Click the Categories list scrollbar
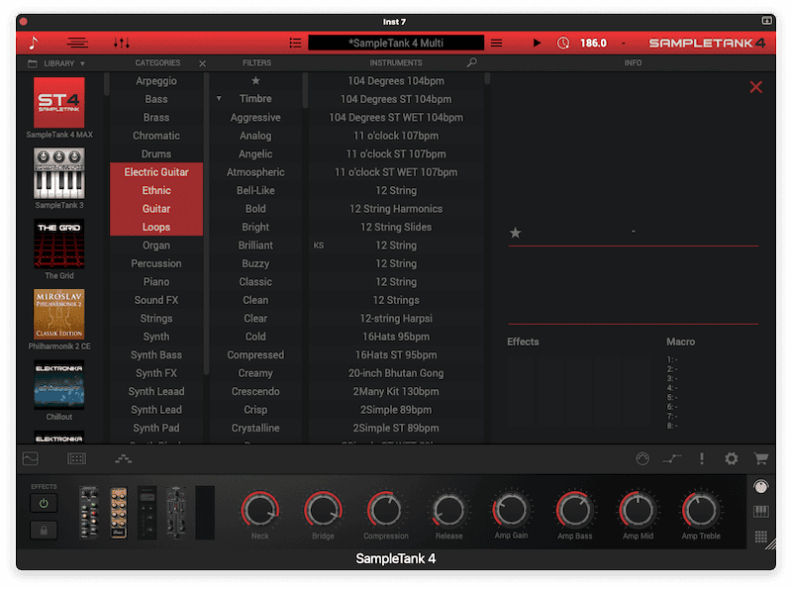 pyautogui.click(x=206, y=224)
